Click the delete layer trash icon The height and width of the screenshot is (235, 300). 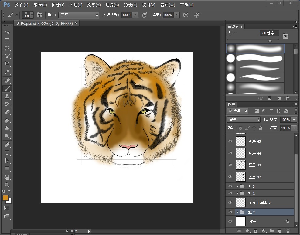coord(288,231)
